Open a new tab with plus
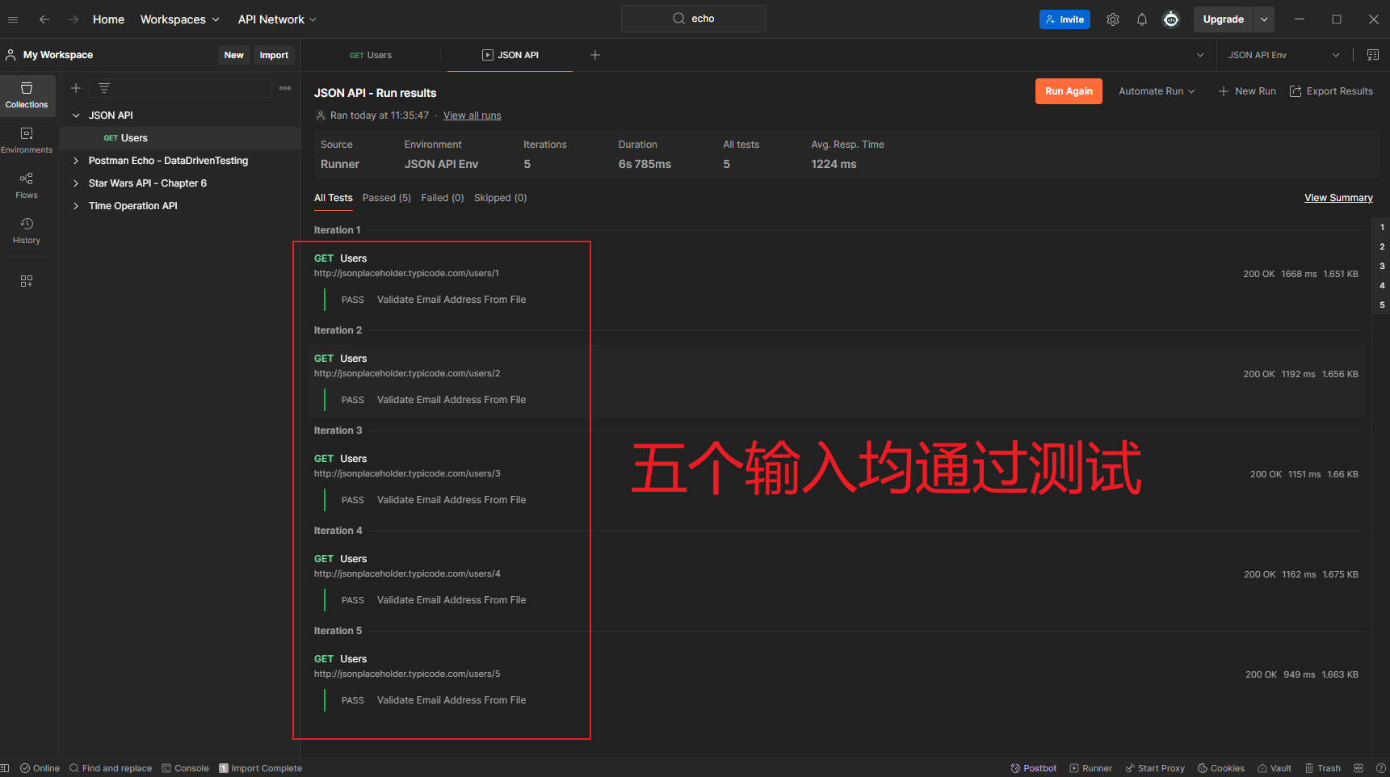The height and width of the screenshot is (777, 1390). pyautogui.click(x=595, y=55)
